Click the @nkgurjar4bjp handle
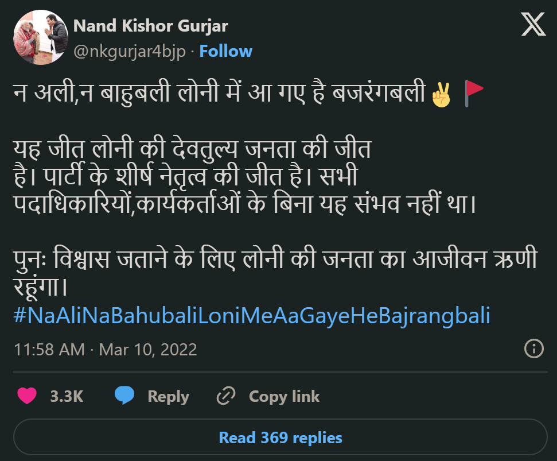 click(129, 51)
